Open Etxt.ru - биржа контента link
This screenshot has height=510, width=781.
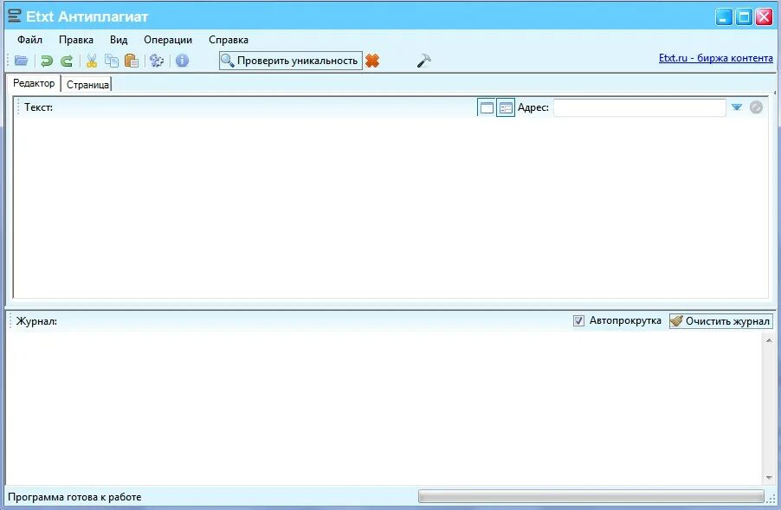point(716,58)
